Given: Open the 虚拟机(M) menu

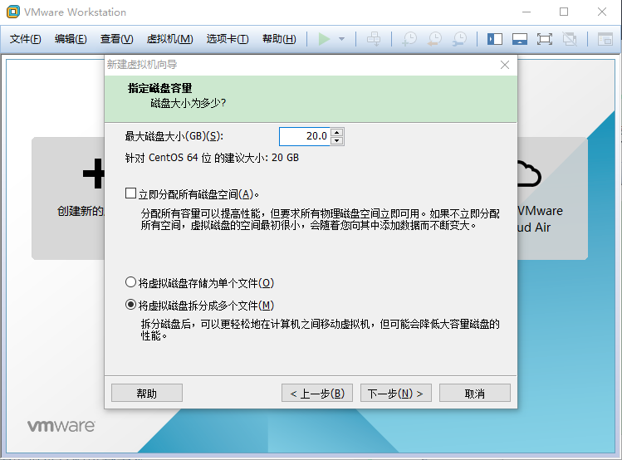Looking at the screenshot, I should tap(169, 39).
